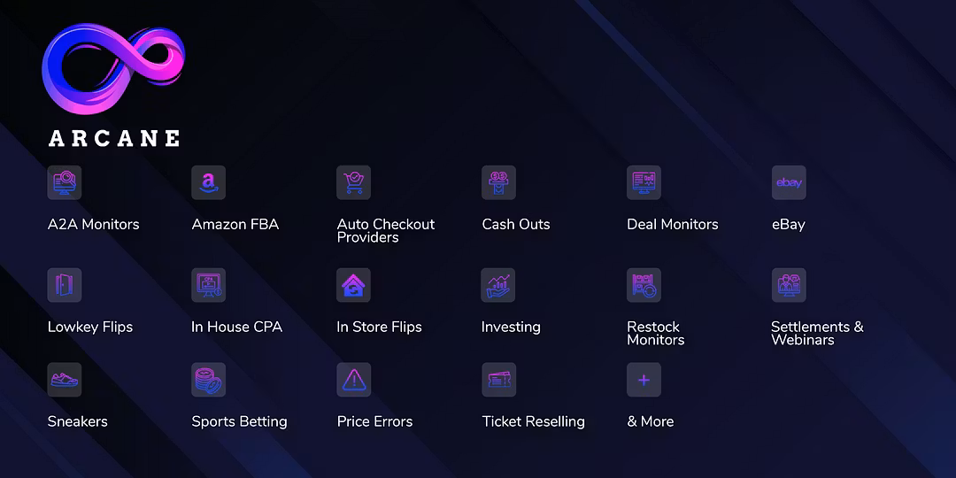Expand the & More plus icon

[644, 380]
